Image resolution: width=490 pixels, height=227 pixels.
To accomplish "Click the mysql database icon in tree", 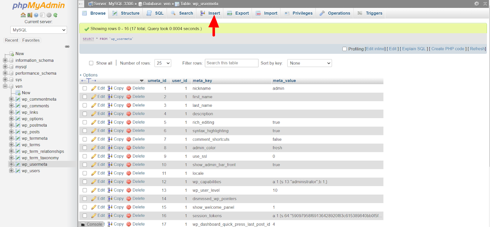I will (x=11, y=67).
